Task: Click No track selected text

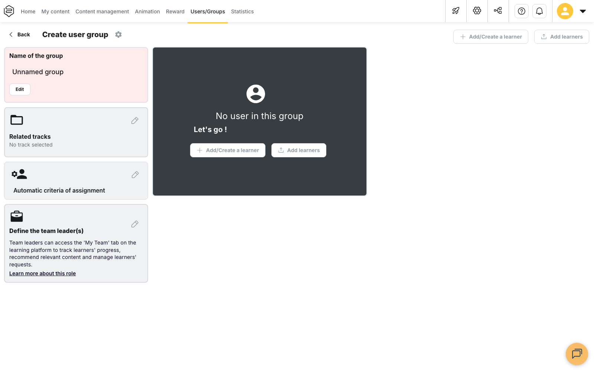Action: pos(31,145)
